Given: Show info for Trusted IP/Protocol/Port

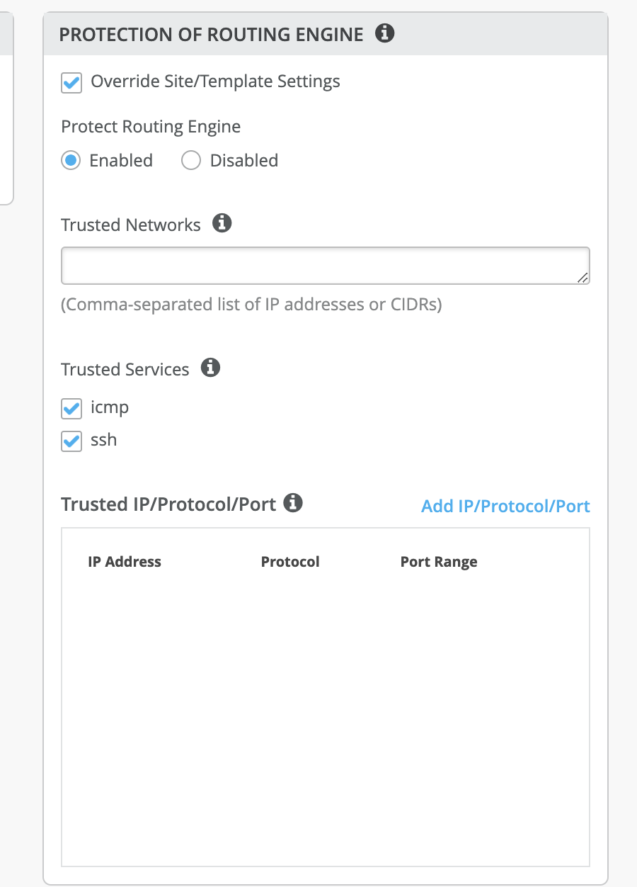Looking at the screenshot, I should coord(293,504).
